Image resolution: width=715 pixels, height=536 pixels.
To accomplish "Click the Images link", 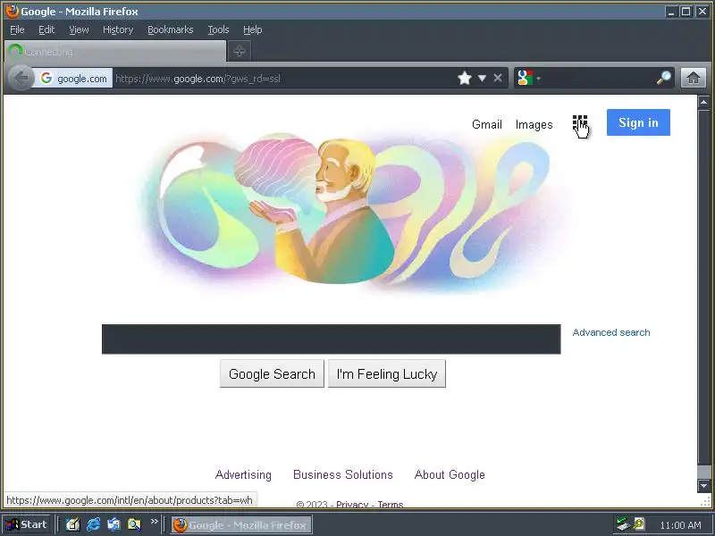I will (534, 124).
